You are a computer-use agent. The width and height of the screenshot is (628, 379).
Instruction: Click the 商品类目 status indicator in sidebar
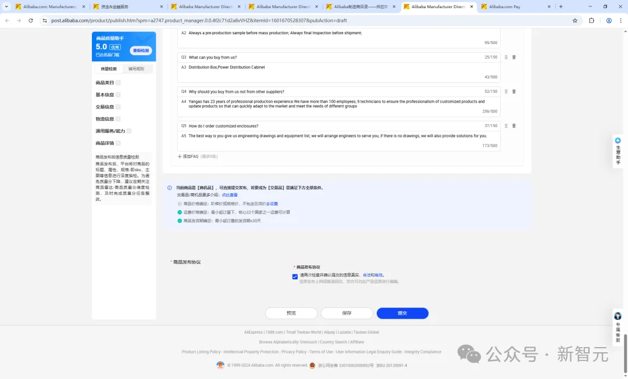(118, 83)
